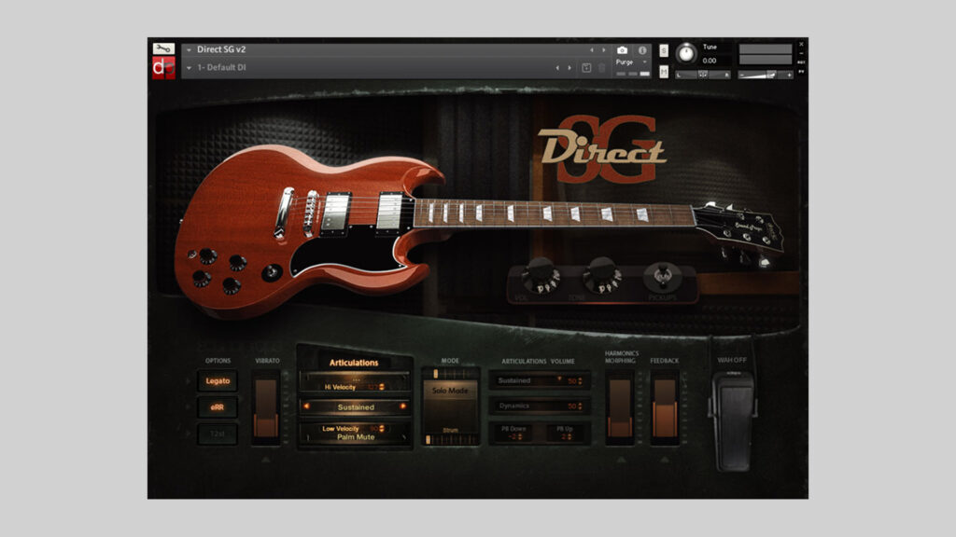The width and height of the screenshot is (956, 537).
Task: Enable Legato in the Options section
Action: click(x=218, y=381)
